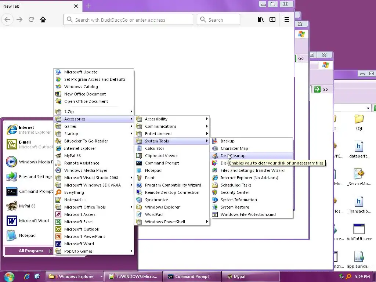Open MyPal 68 from Start menu left pane

(x=29, y=206)
